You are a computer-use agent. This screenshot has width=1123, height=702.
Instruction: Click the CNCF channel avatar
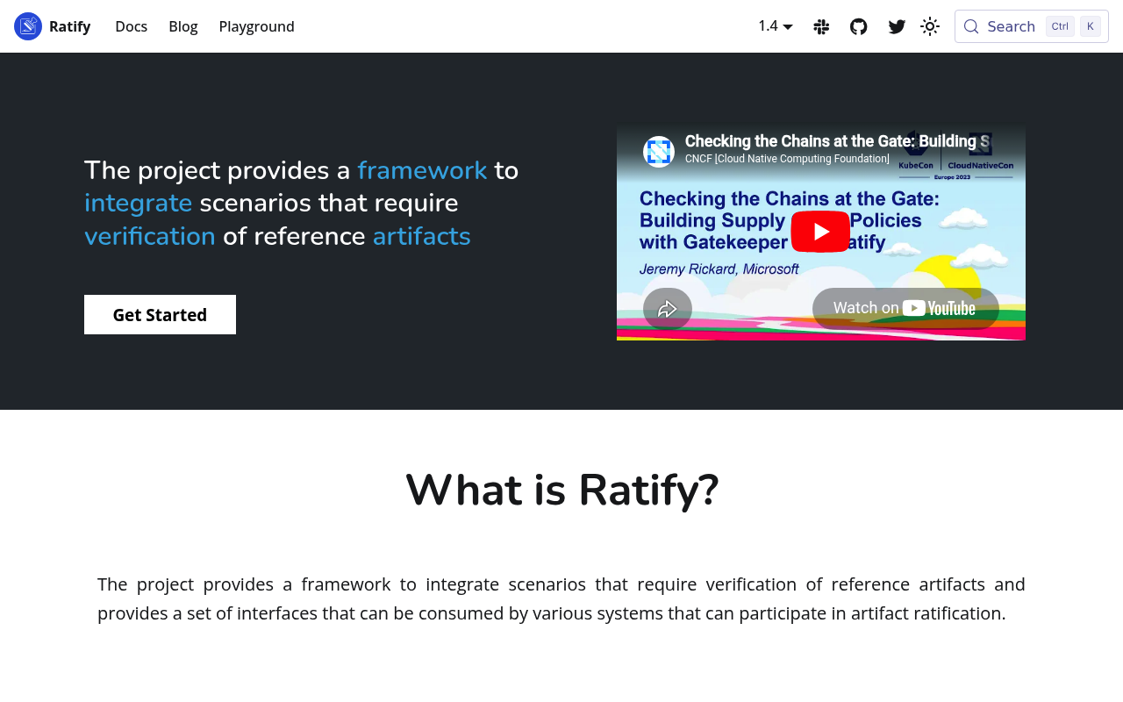click(x=659, y=152)
